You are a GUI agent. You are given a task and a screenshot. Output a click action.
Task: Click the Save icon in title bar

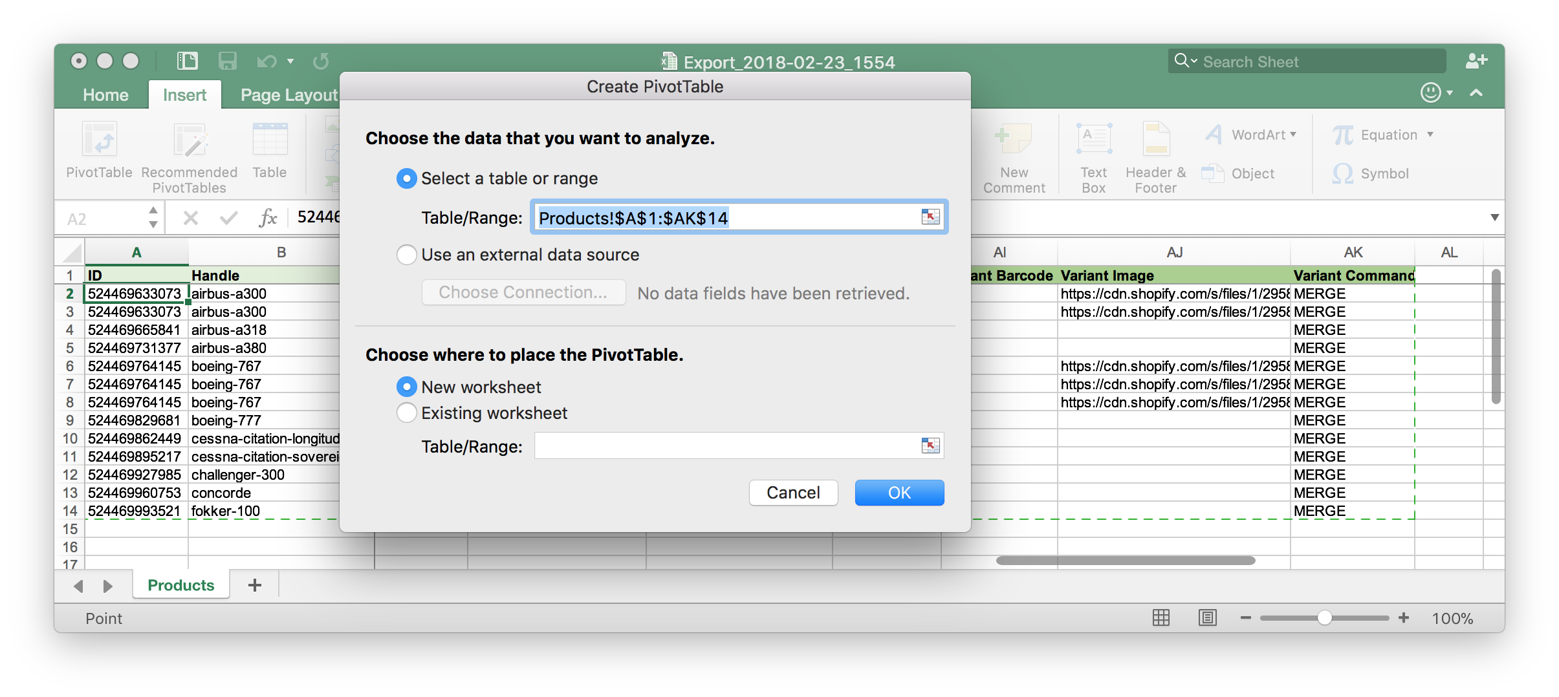pyautogui.click(x=227, y=61)
